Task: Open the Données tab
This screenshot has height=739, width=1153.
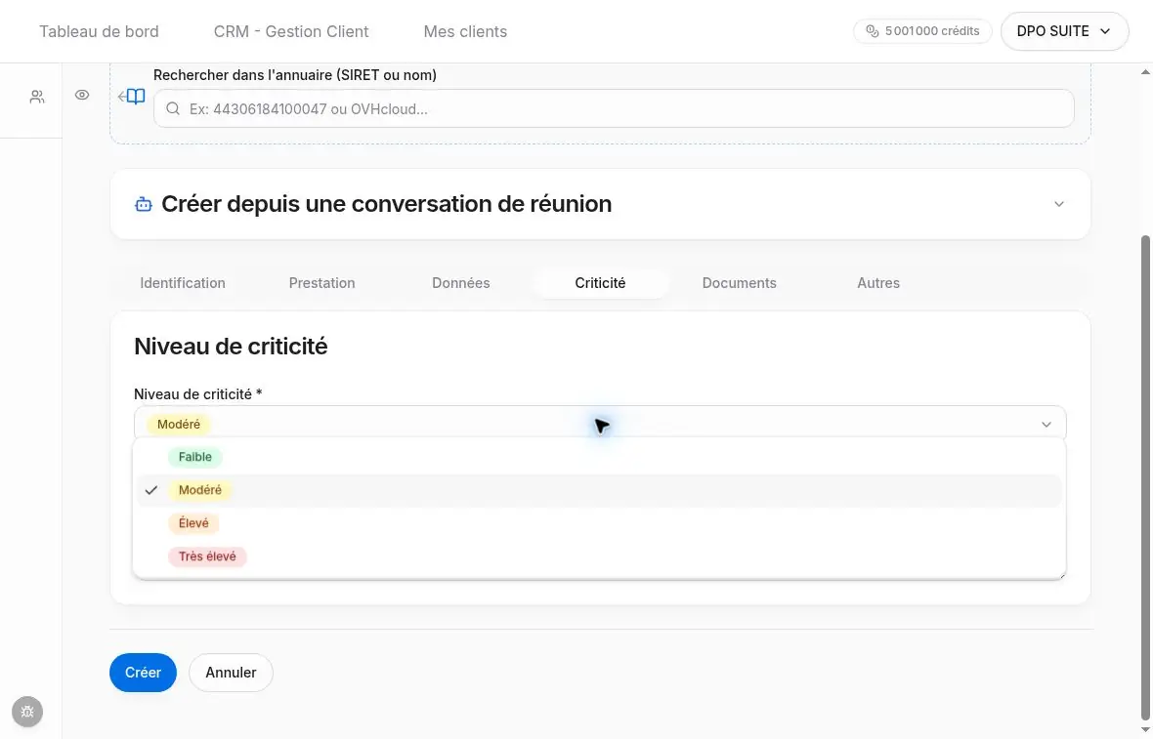Action: coord(461,283)
